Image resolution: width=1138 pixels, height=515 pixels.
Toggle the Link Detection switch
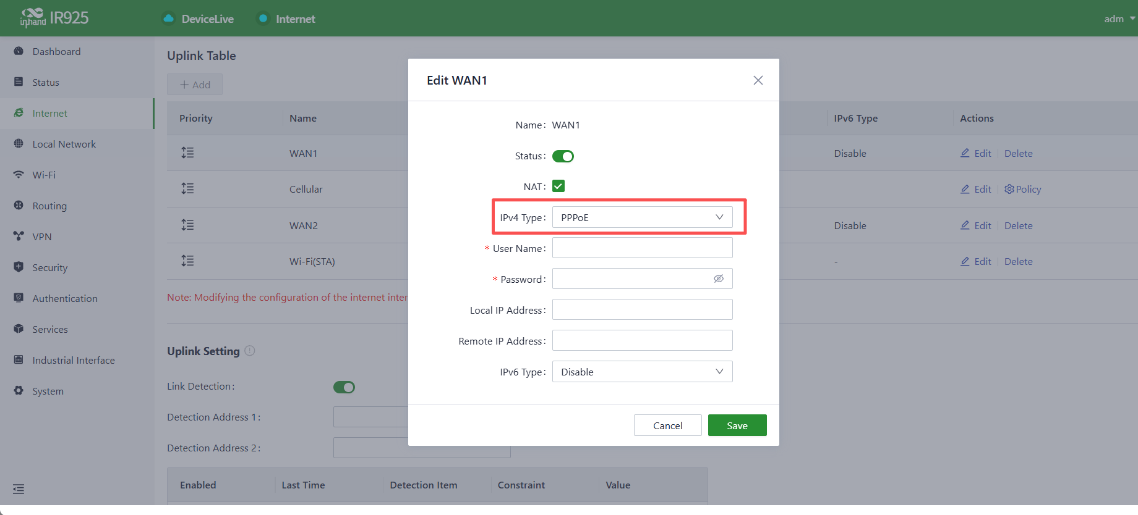tap(344, 387)
